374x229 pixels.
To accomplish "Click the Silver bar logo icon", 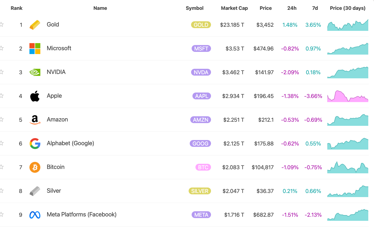I will [35, 191].
